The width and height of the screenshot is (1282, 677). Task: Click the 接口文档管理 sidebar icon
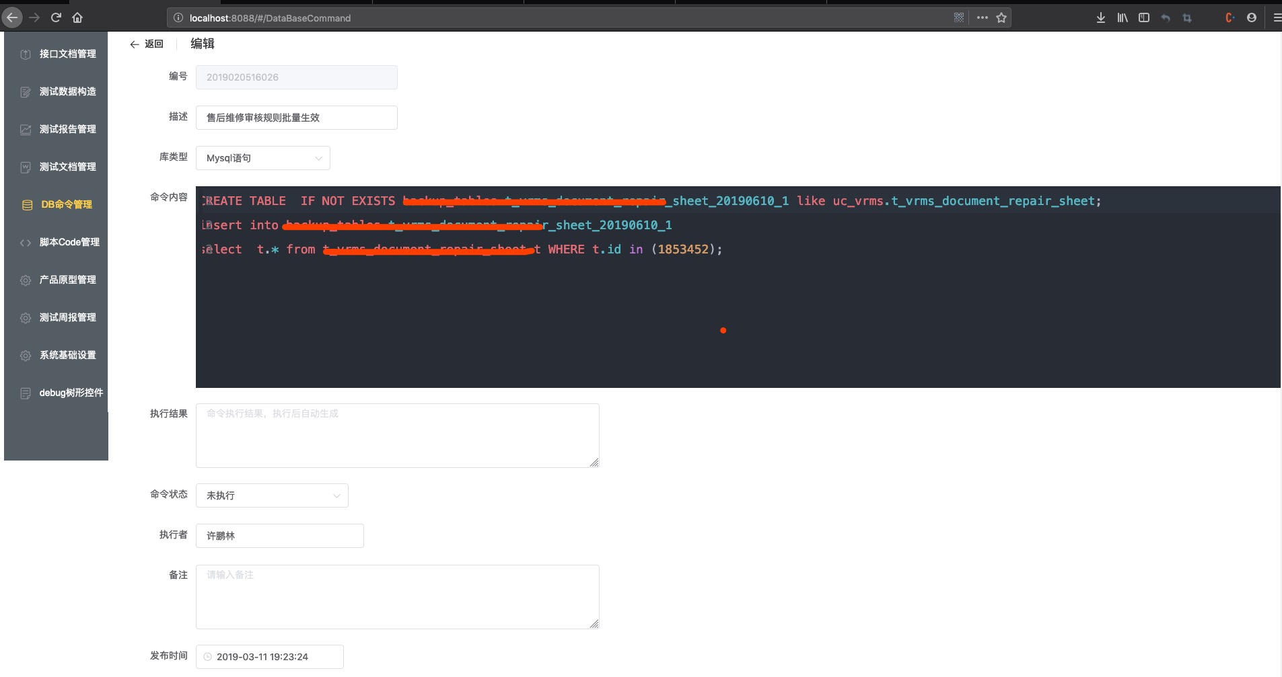(26, 54)
